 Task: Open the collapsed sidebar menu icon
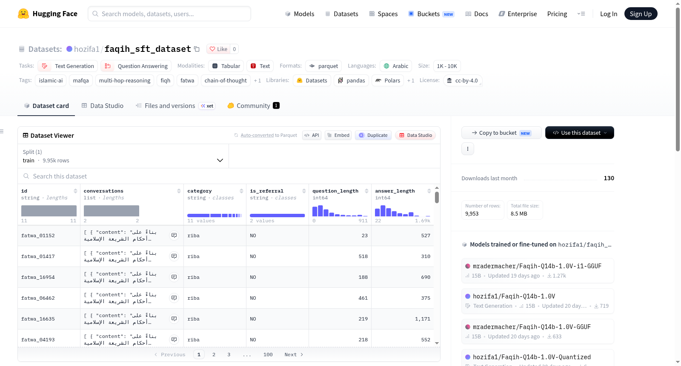[x=2, y=131]
